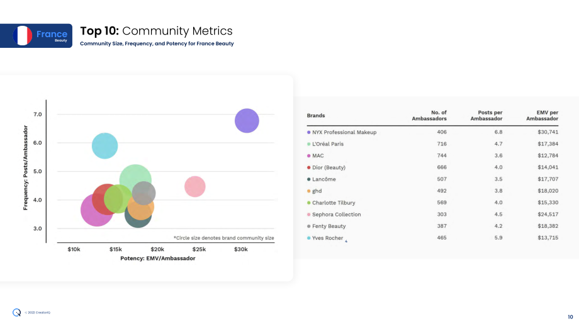Click the EMV per Ambassador column header
This screenshot has height=326, width=579.
(x=542, y=116)
